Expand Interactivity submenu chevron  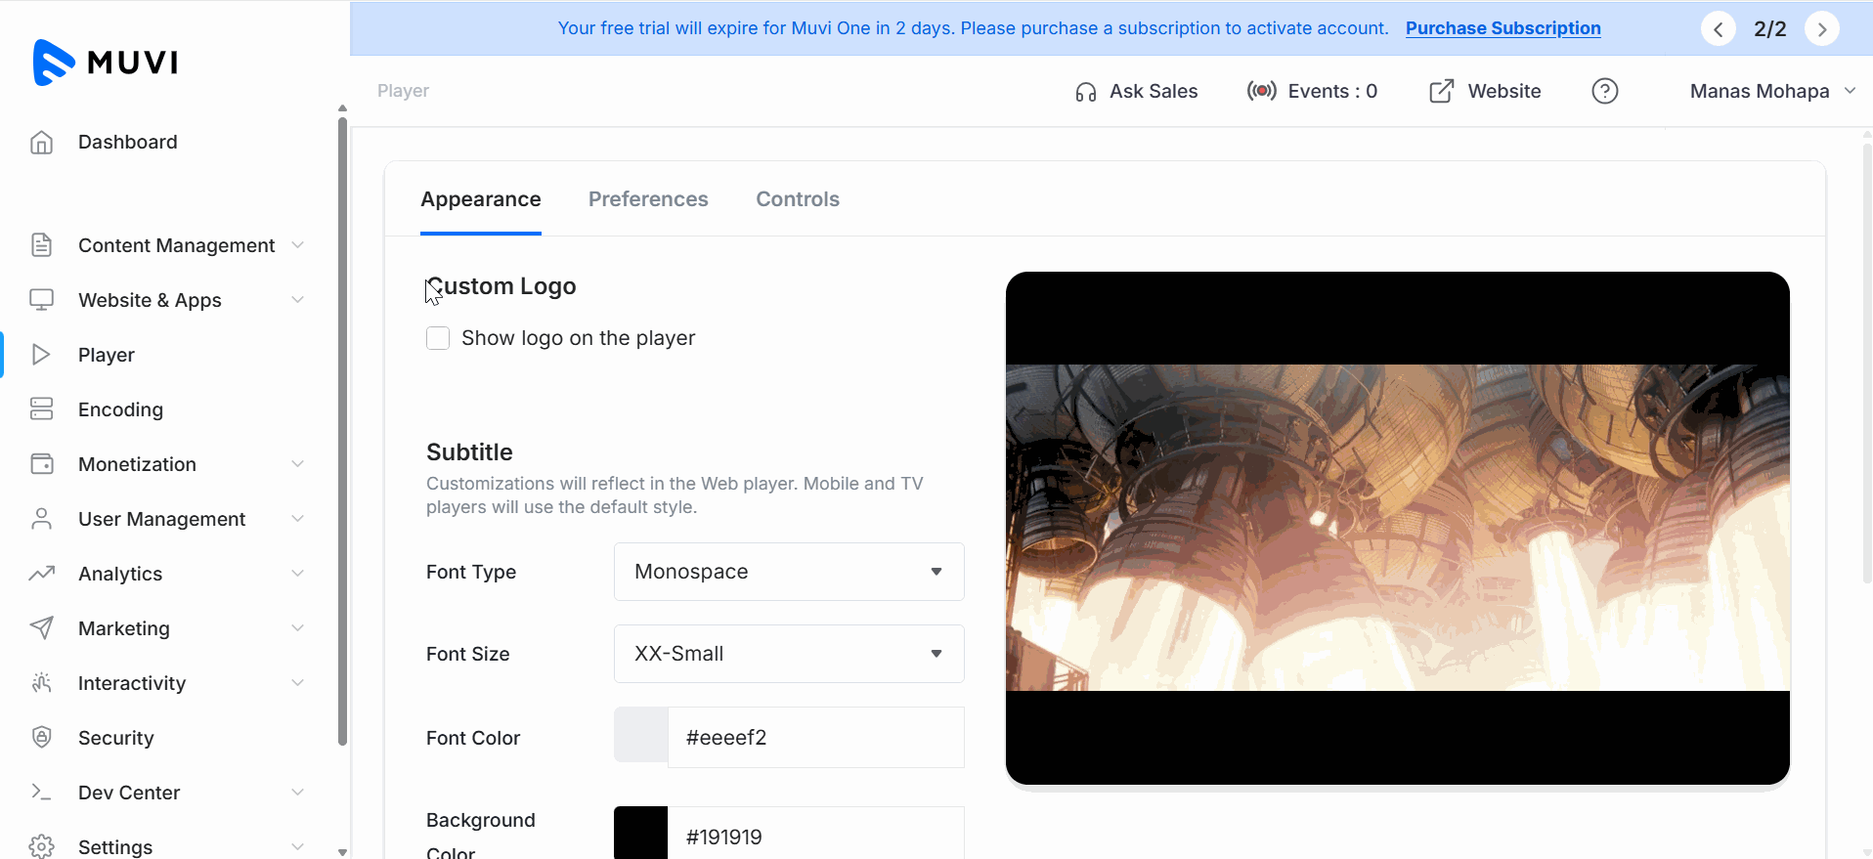pos(297,683)
